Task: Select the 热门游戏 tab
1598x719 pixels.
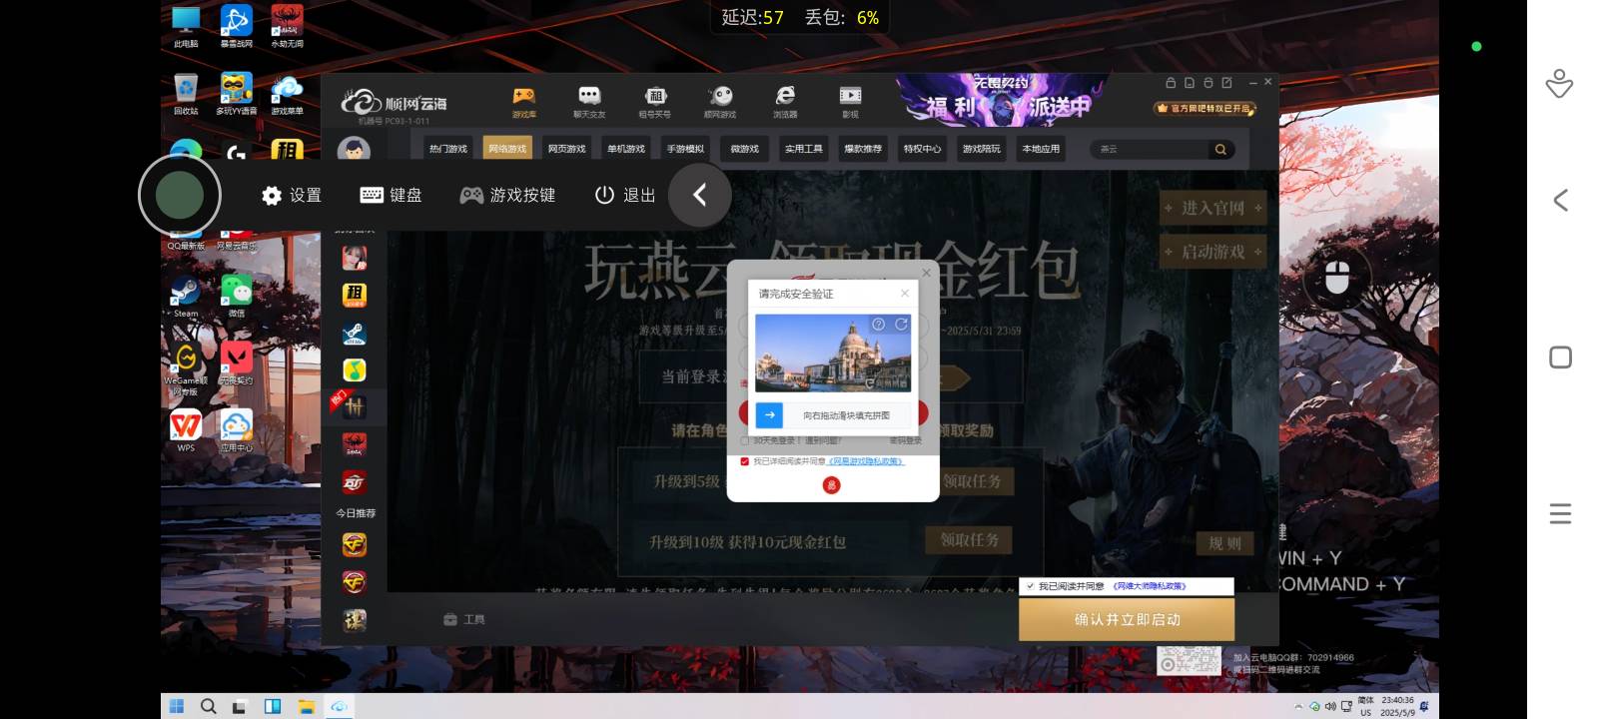Action: click(x=448, y=149)
